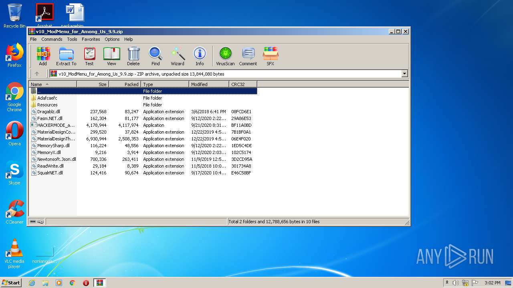Open the media player taskbar icon
The width and height of the screenshot is (513, 288).
click(x=59, y=283)
